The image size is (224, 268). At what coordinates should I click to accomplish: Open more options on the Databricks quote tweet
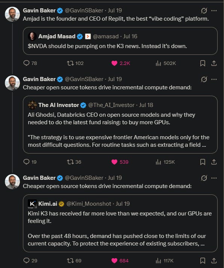(x=214, y=79)
